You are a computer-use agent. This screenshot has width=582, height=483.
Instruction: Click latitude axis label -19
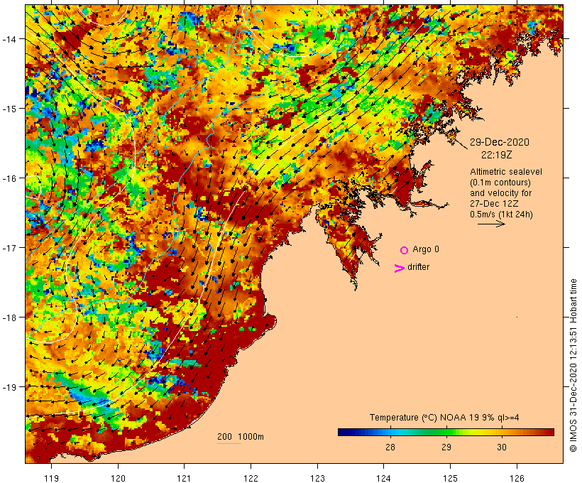(x=9, y=387)
